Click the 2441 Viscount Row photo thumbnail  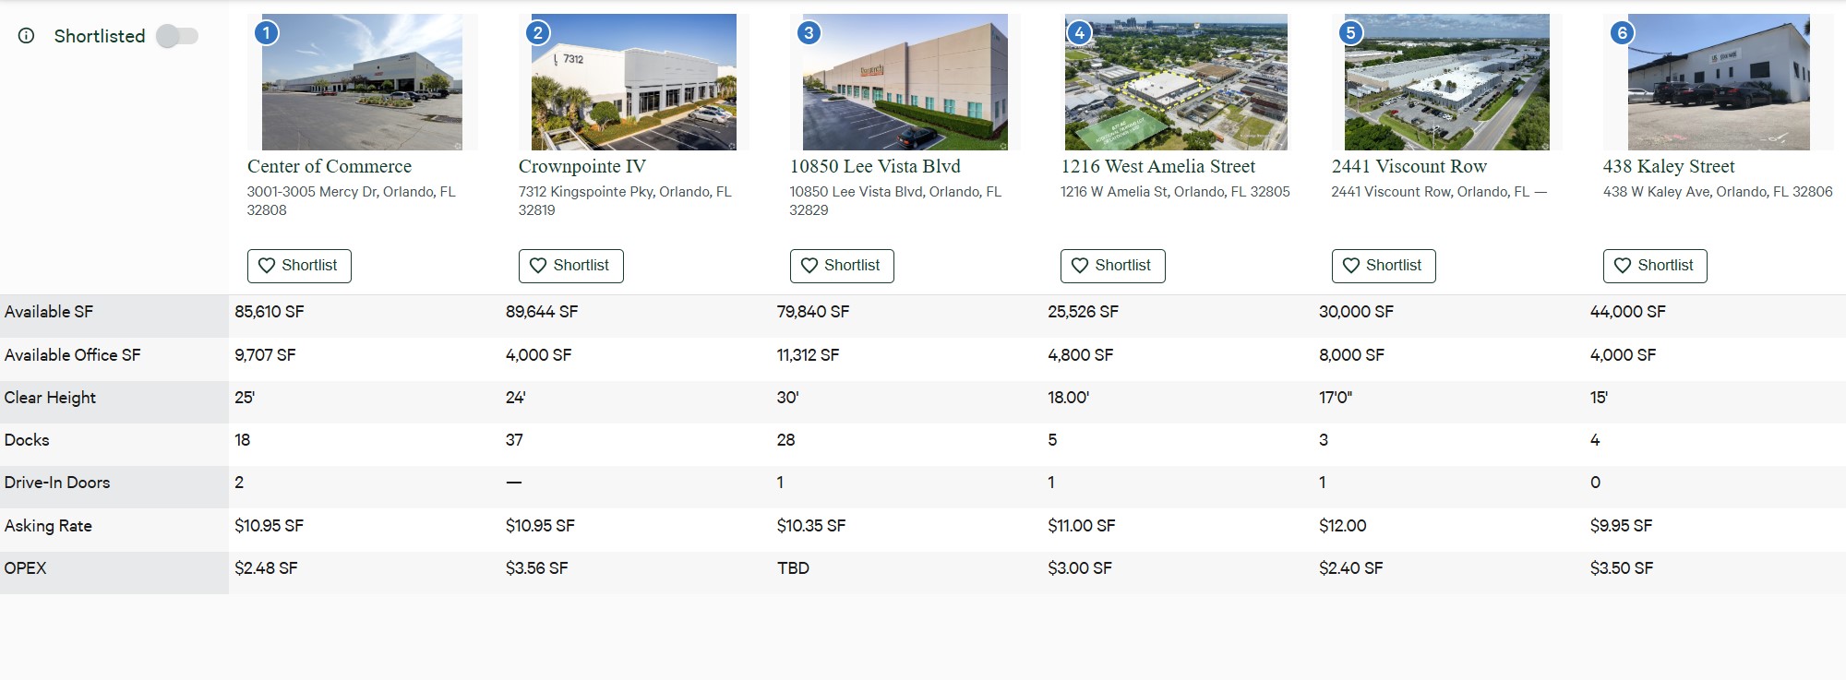coord(1445,79)
